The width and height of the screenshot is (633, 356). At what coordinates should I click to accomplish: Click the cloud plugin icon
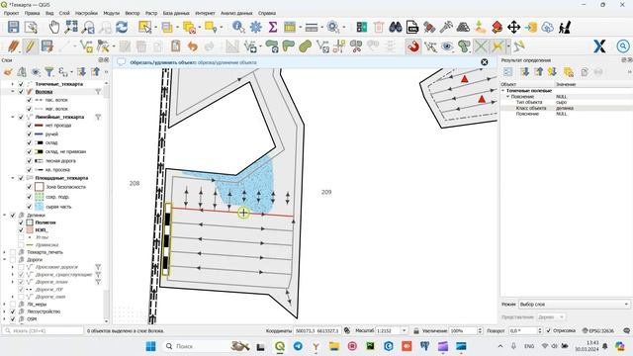point(547,27)
